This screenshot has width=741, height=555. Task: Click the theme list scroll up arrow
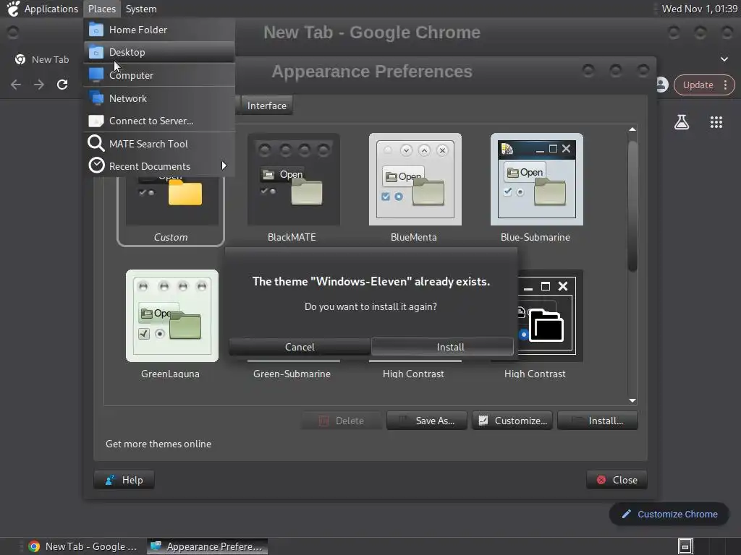[x=632, y=129]
